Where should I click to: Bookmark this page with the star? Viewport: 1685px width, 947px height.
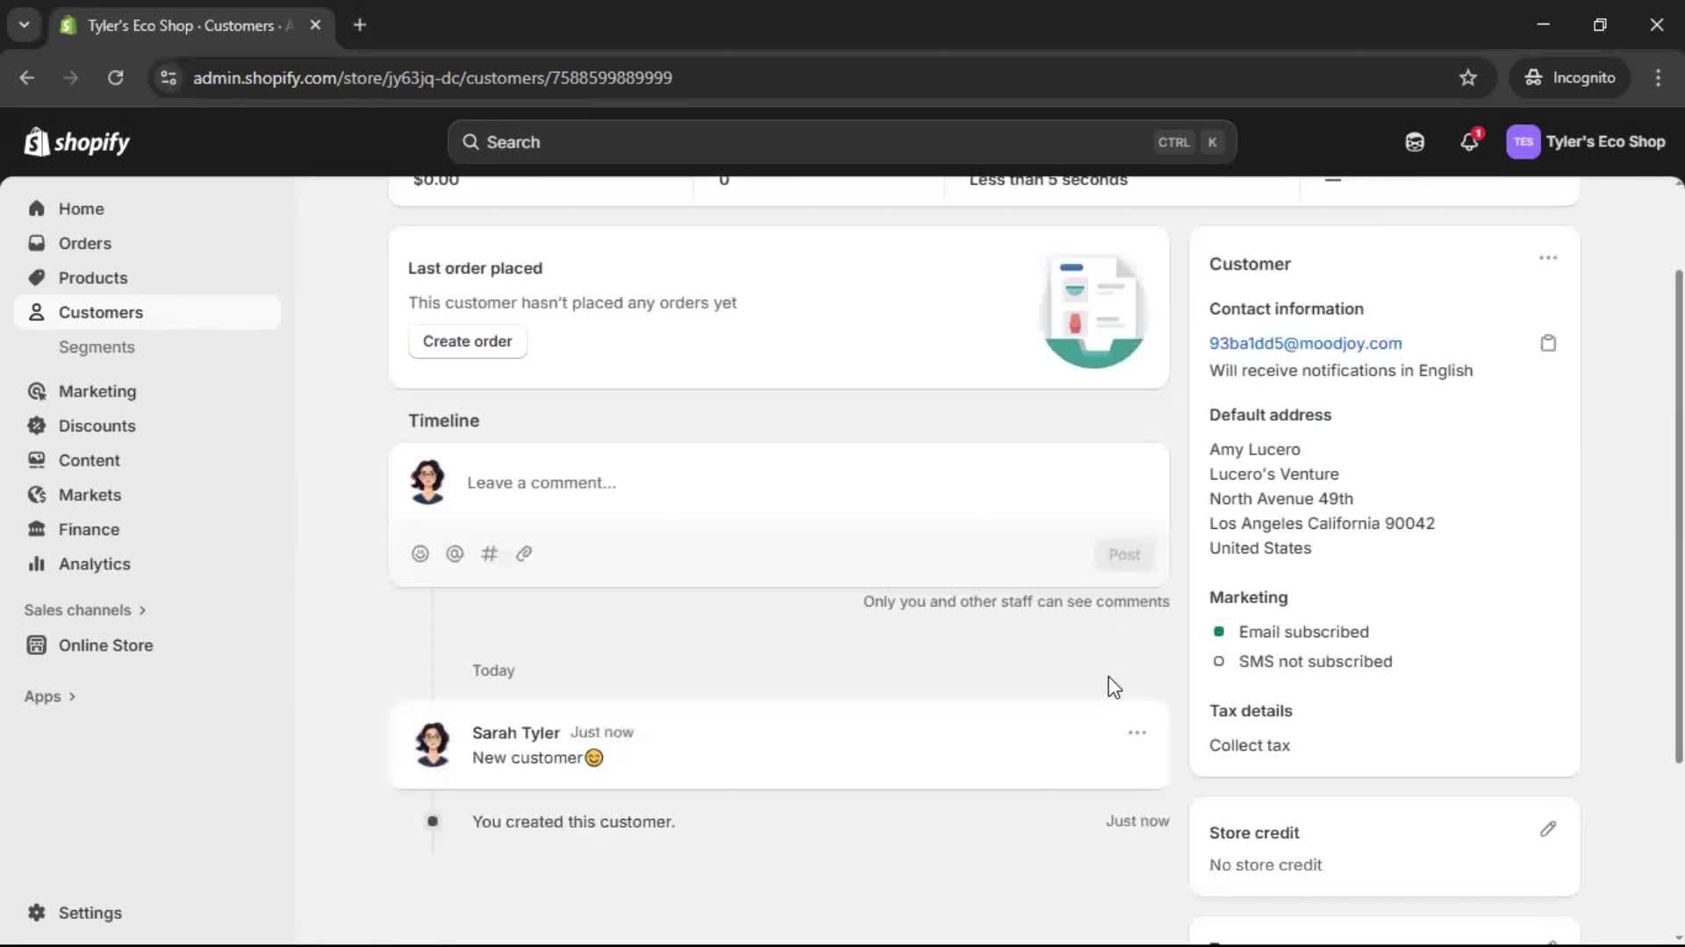tap(1468, 77)
